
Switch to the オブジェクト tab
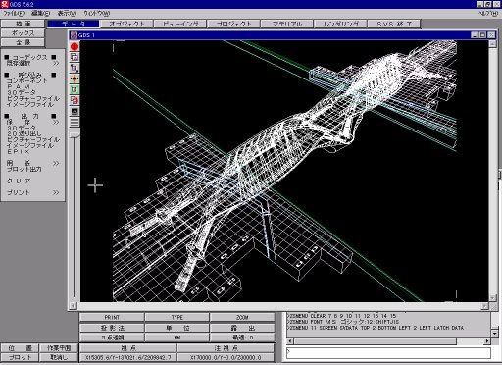(126, 24)
